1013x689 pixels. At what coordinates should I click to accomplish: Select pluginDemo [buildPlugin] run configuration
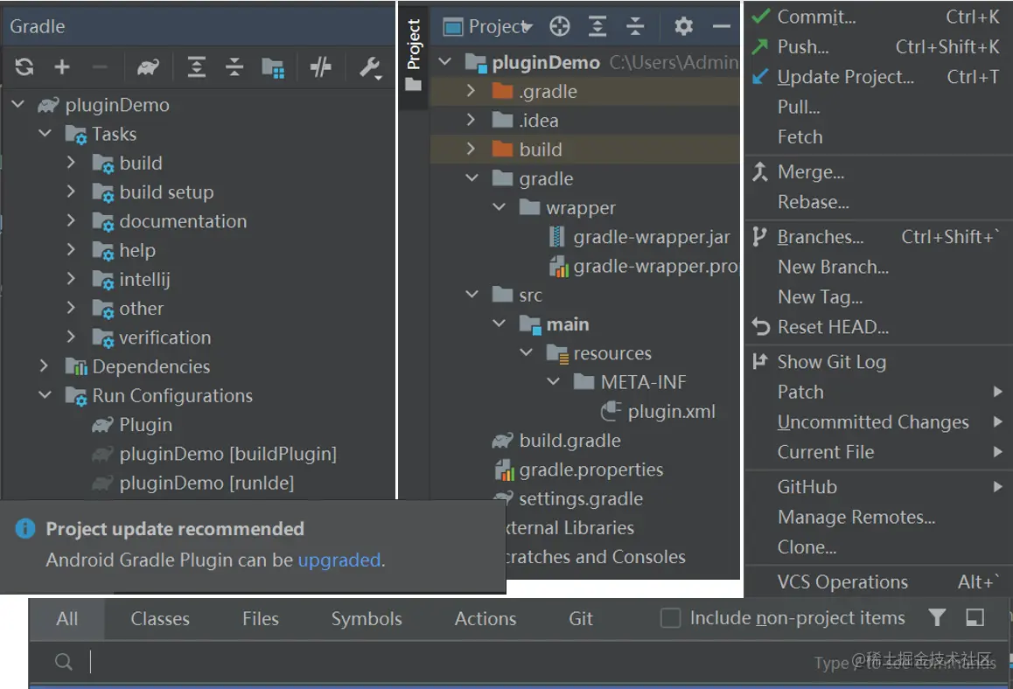pyautogui.click(x=227, y=454)
